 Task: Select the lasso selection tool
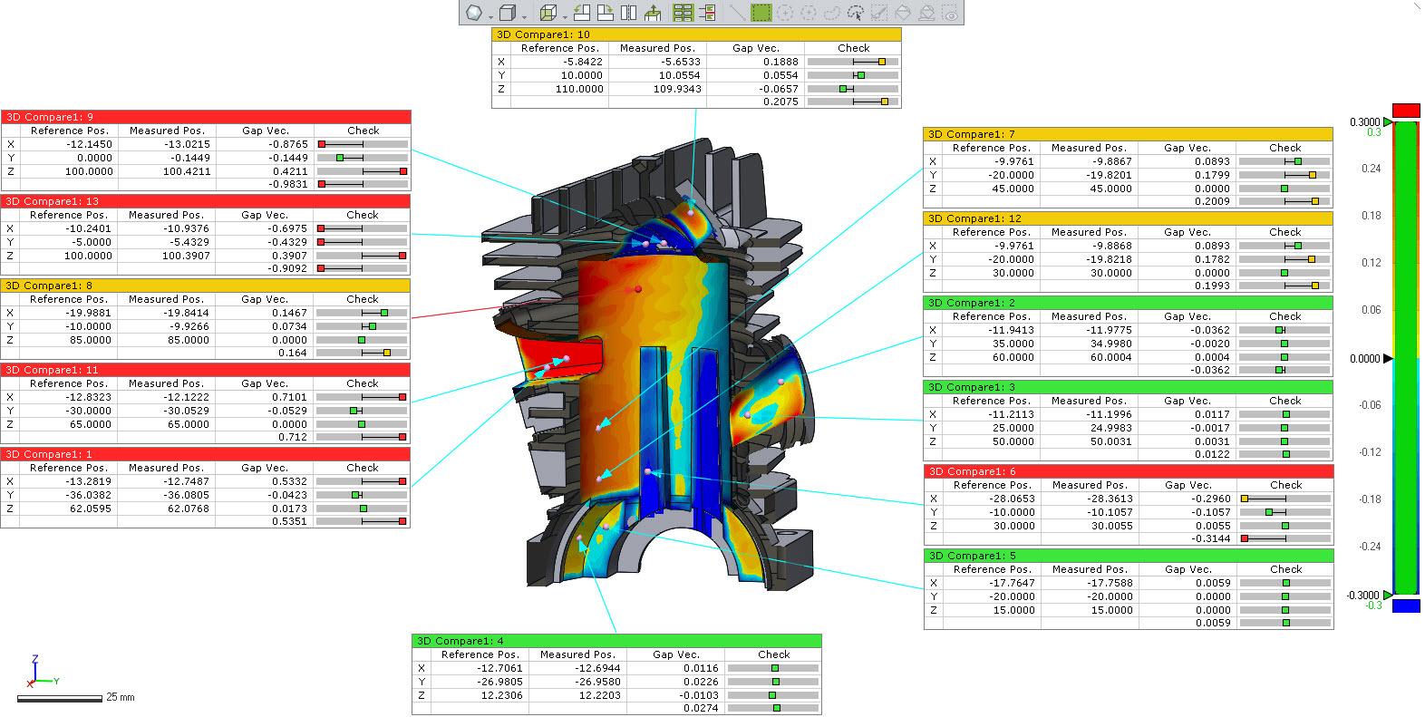[x=831, y=13]
